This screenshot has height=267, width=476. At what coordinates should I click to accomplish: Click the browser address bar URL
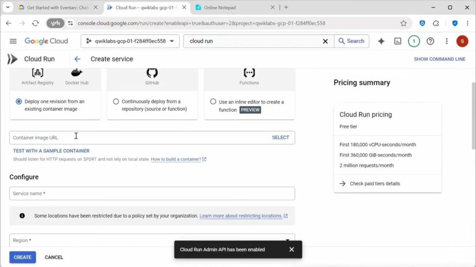pos(201,23)
